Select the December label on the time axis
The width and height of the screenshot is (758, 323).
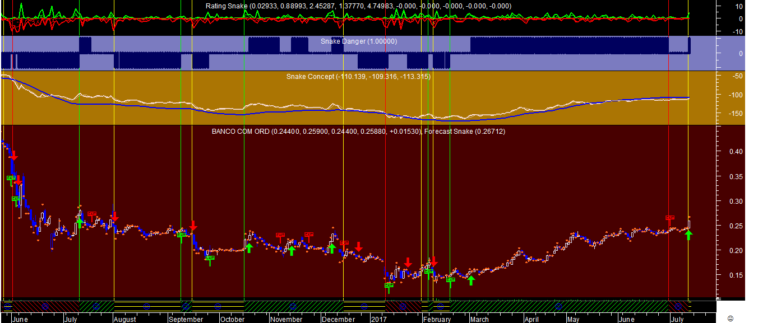(x=338, y=320)
